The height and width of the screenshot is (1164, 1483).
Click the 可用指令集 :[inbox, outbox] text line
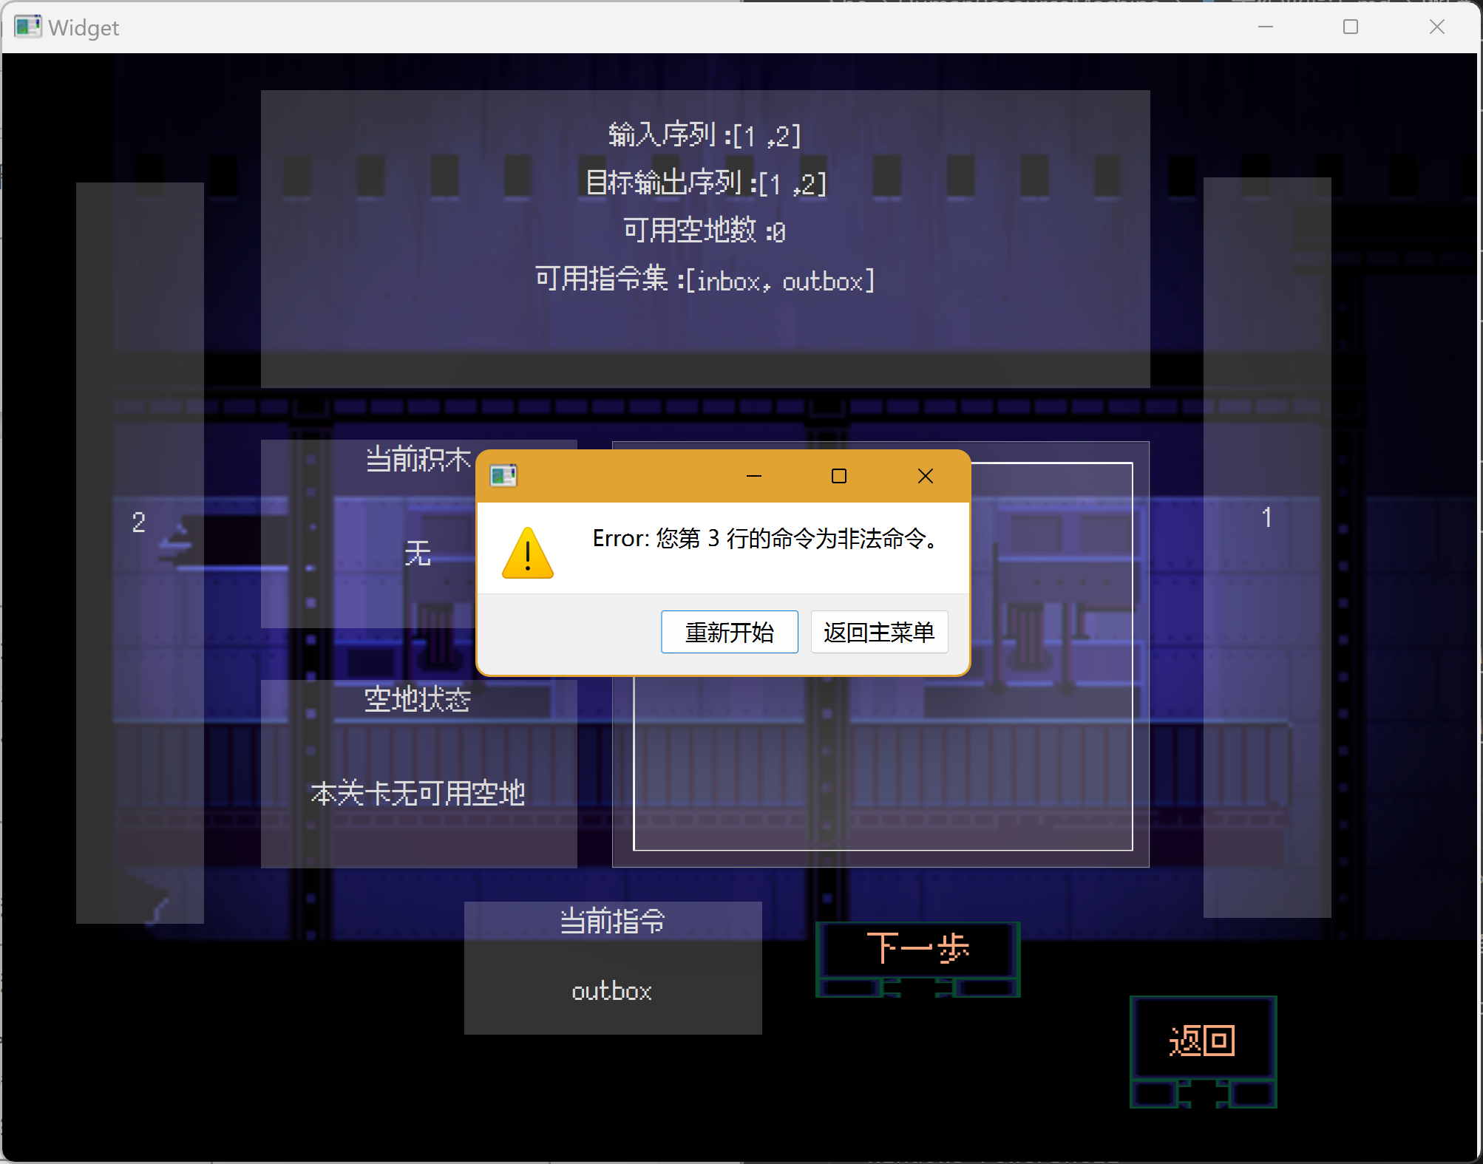(x=705, y=279)
